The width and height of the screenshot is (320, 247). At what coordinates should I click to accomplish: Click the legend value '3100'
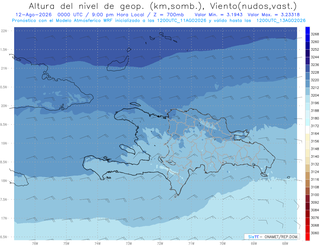pyautogui.click(x=315, y=195)
